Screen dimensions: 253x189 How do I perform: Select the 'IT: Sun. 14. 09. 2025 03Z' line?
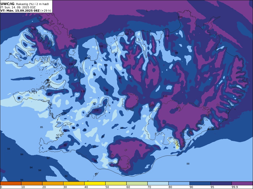pyautogui.click(x=18, y=7)
